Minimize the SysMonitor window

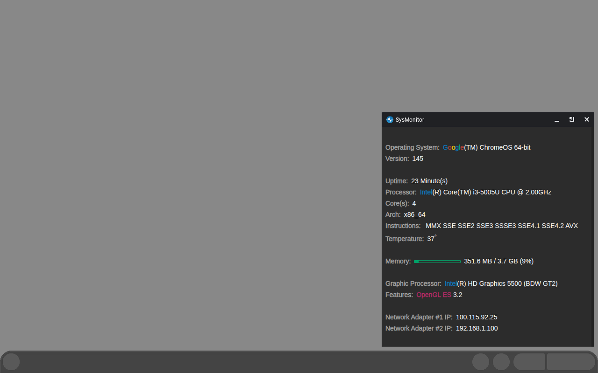[x=557, y=120]
